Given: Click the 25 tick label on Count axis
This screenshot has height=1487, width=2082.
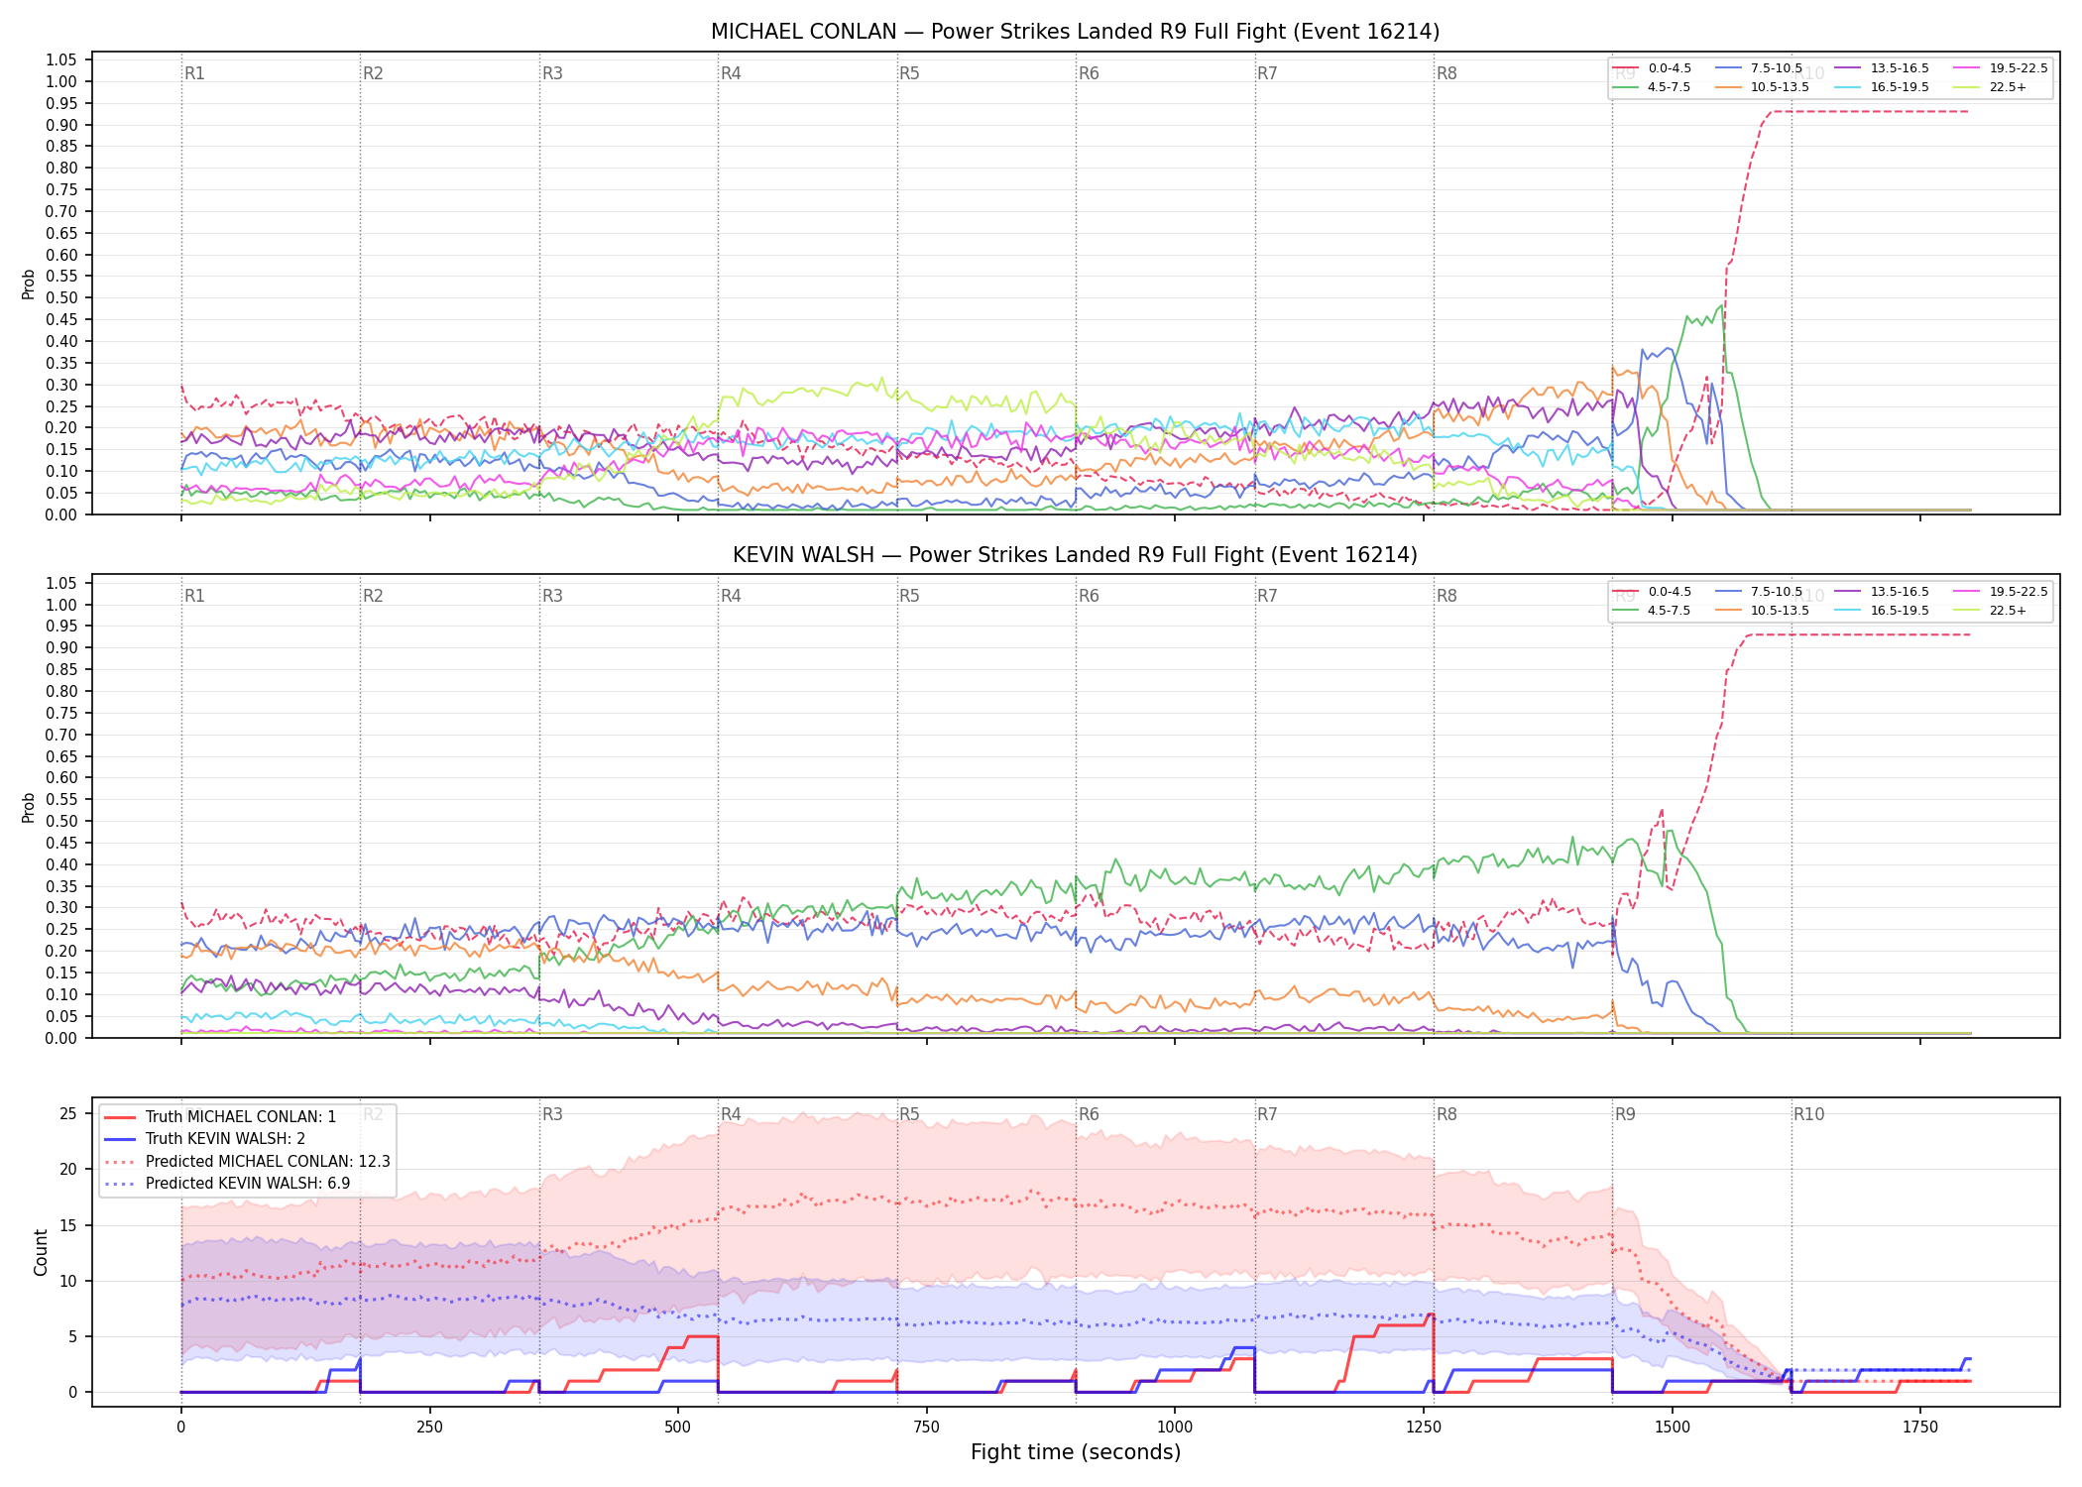Looking at the screenshot, I should 68,1113.
